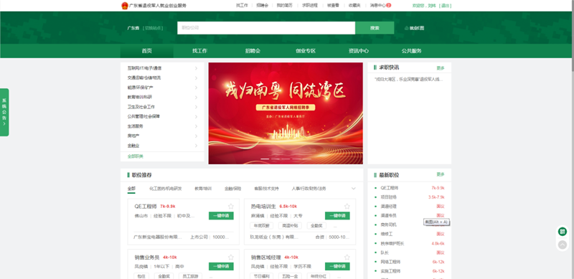This screenshot has height=279, width=574.
Task: Select 化工医药/机电研发 tab
Action: click(166, 189)
